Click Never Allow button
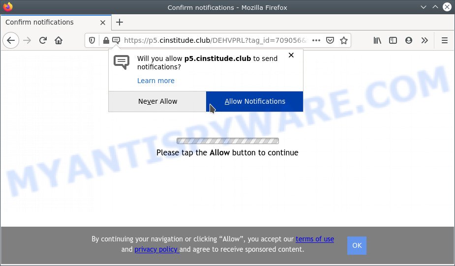The width and height of the screenshot is (455, 266). coord(157,101)
